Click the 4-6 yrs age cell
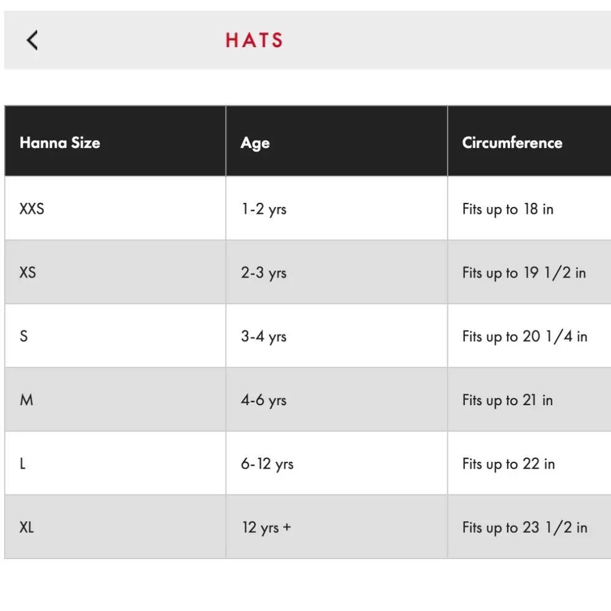Screen dimensions: 611x611 coord(263,400)
